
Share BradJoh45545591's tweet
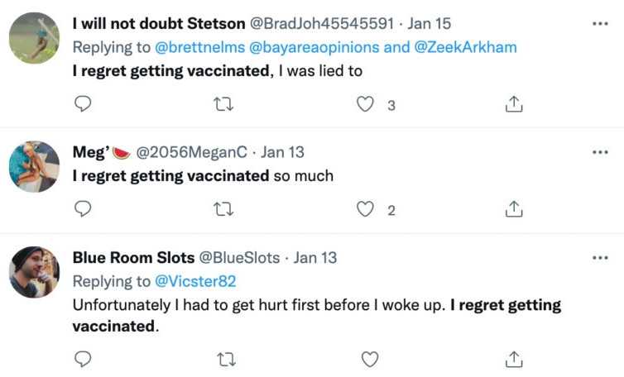click(513, 104)
